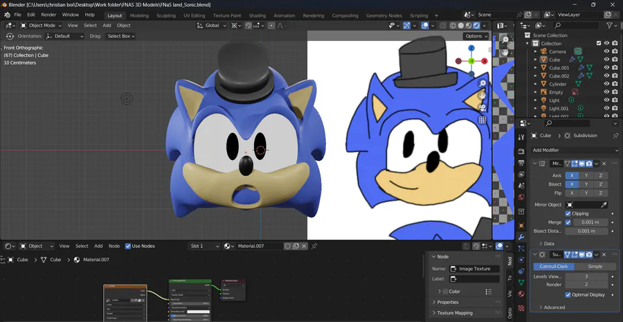Image resolution: width=623 pixels, height=322 pixels.
Task: Toggle Flip X axis button
Action: pos(572,193)
